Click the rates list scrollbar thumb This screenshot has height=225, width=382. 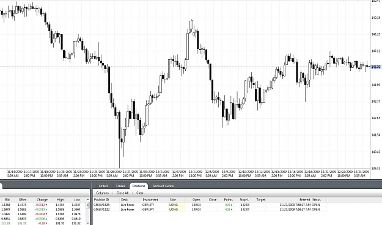click(x=87, y=205)
